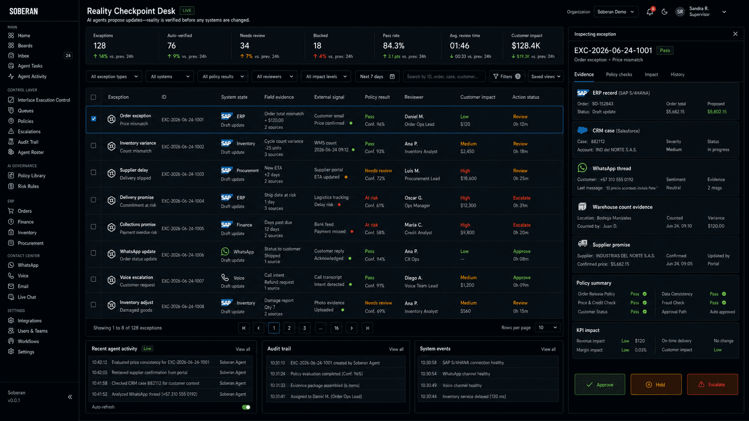749x421 pixels.
Task: Open Live Chat sidebar icon
Action: 11,297
